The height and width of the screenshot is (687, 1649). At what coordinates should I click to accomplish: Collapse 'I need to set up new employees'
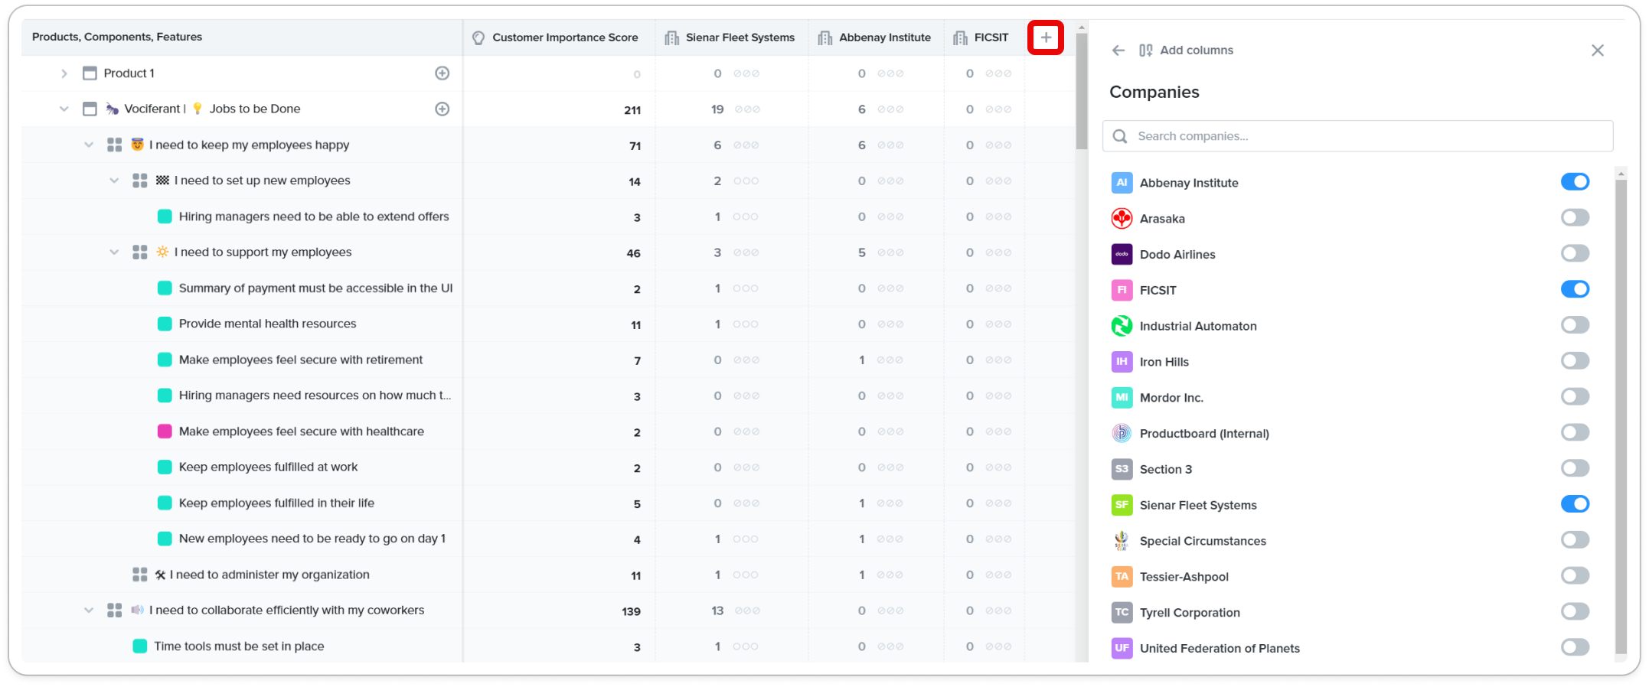(114, 181)
